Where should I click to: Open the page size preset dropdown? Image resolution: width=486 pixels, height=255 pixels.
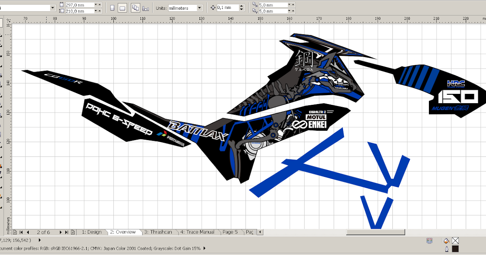point(53,8)
